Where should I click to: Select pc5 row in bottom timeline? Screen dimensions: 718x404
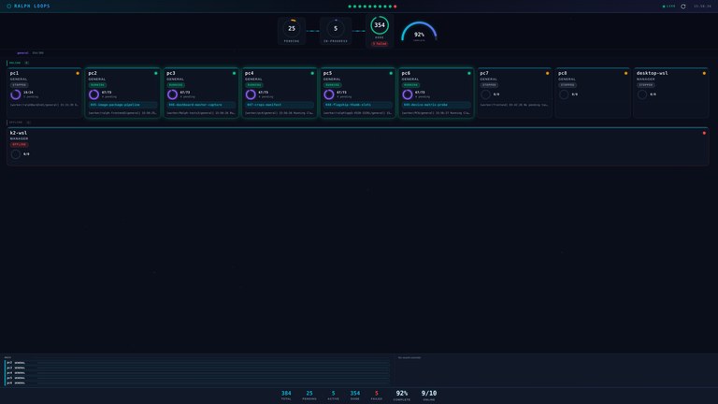tap(197, 378)
